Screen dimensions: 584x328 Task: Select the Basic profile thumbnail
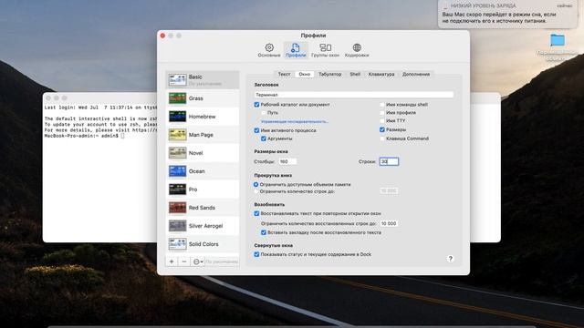coord(177,80)
